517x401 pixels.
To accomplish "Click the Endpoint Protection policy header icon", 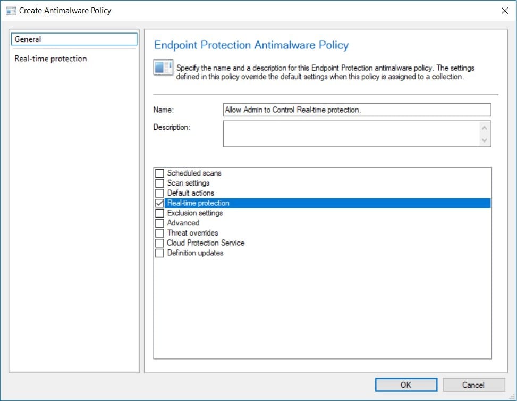I will (163, 67).
